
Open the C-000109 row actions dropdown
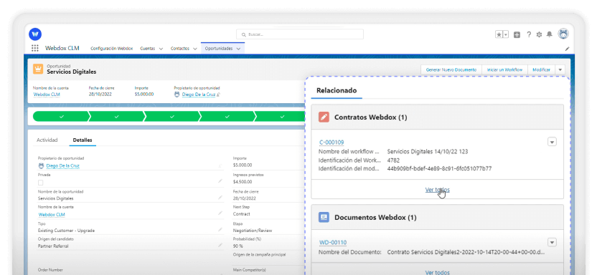tap(552, 142)
